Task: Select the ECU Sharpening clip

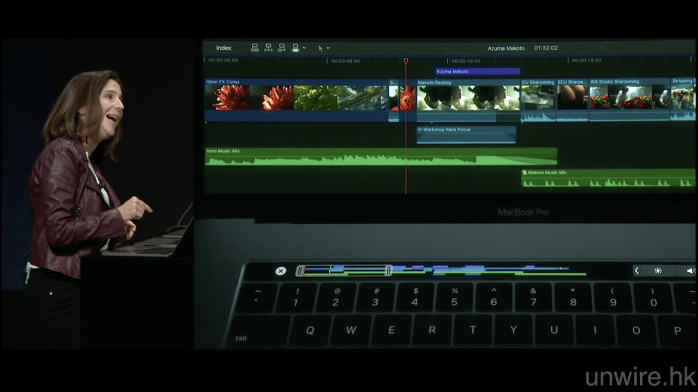Action: coord(573,100)
